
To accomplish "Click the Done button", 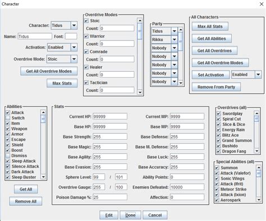I will [x=130, y=215].
